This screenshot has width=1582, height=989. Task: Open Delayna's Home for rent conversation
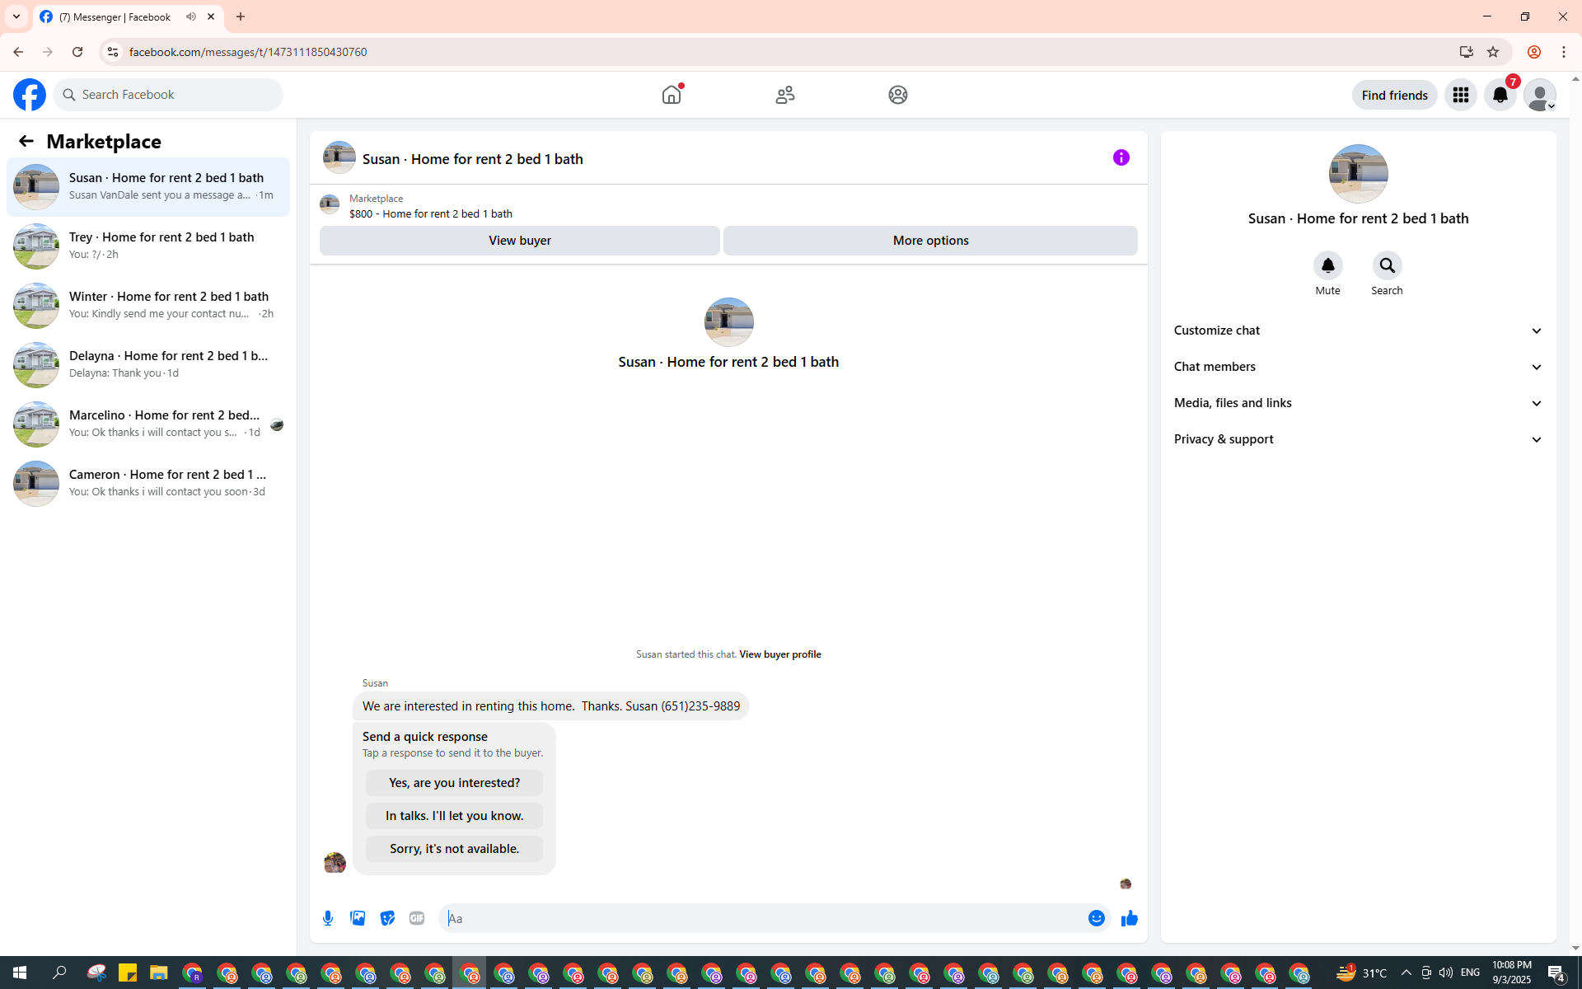tap(148, 365)
